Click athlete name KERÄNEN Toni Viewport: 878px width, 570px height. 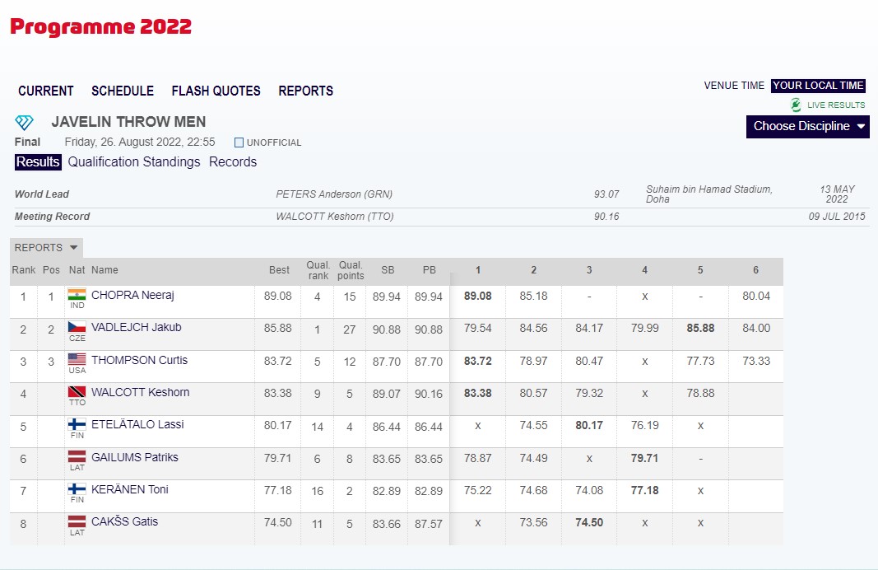pyautogui.click(x=129, y=489)
